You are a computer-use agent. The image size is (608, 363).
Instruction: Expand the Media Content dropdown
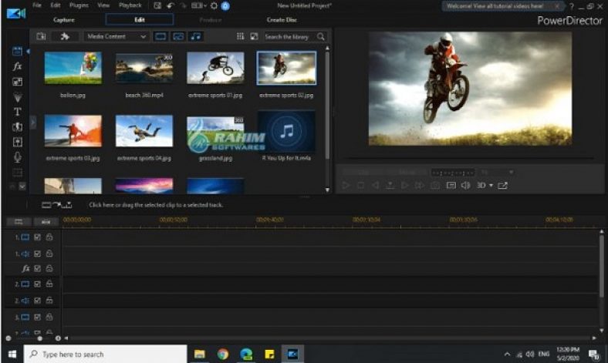point(117,36)
